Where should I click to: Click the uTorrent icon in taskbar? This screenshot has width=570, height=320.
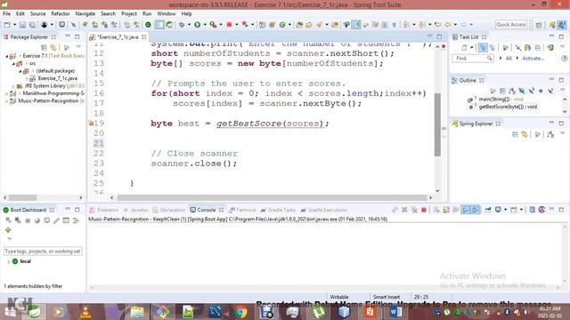pos(318,312)
